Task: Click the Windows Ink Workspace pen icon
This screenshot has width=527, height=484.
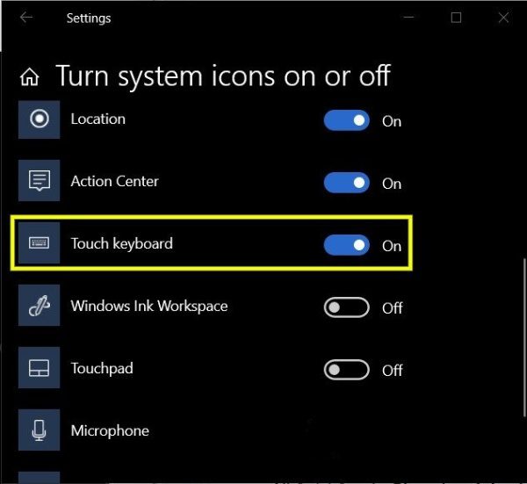Action: pos(39,305)
